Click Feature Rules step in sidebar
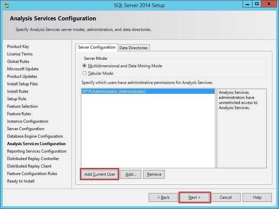Image resolution: width=279 pixels, height=209 pixels. 19,114
